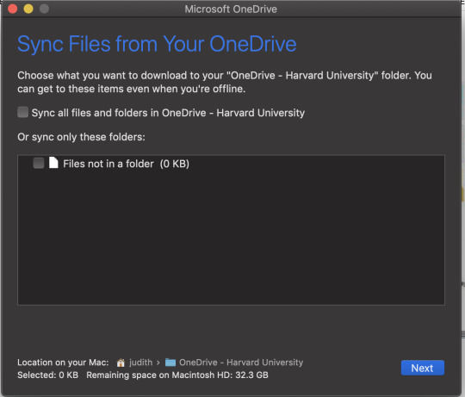Click the 'Location on your Mac:' label
This screenshot has height=397, width=465.
point(63,363)
